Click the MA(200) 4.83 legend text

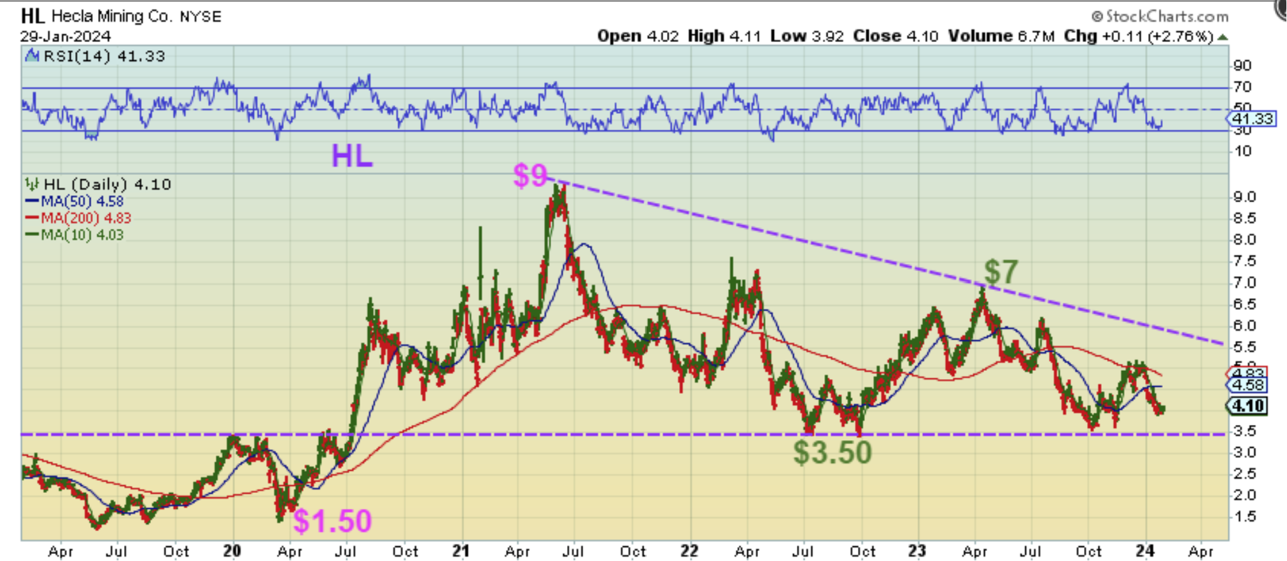pyautogui.click(x=86, y=218)
